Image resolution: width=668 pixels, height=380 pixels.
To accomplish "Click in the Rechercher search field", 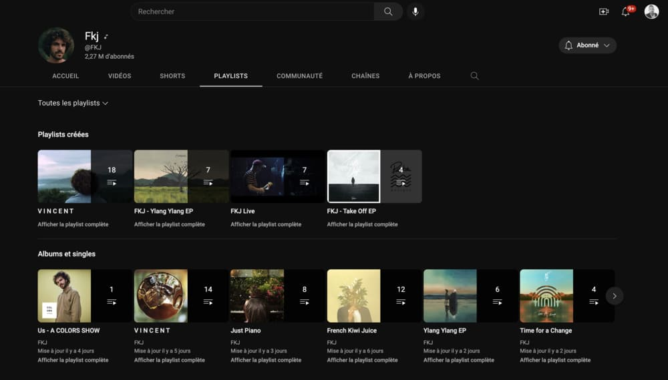I will coord(253,11).
